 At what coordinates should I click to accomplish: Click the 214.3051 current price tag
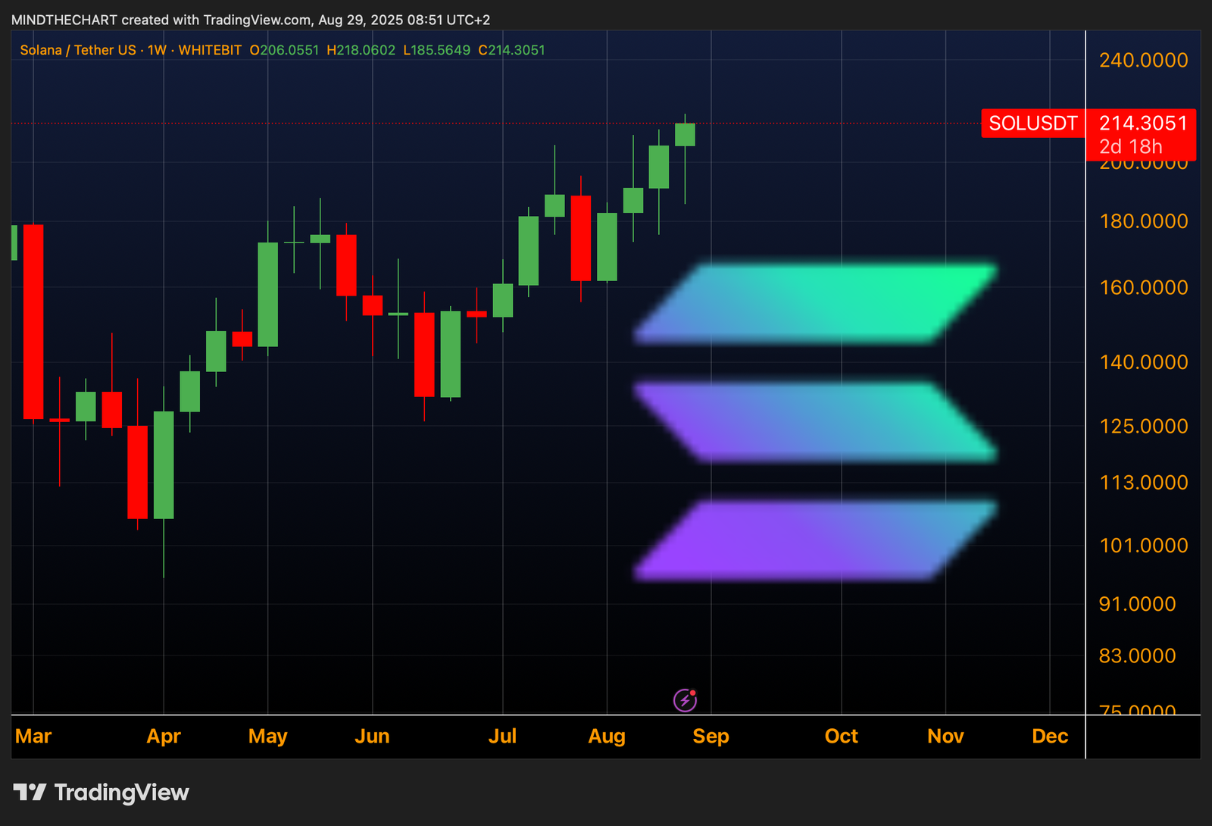[1142, 124]
